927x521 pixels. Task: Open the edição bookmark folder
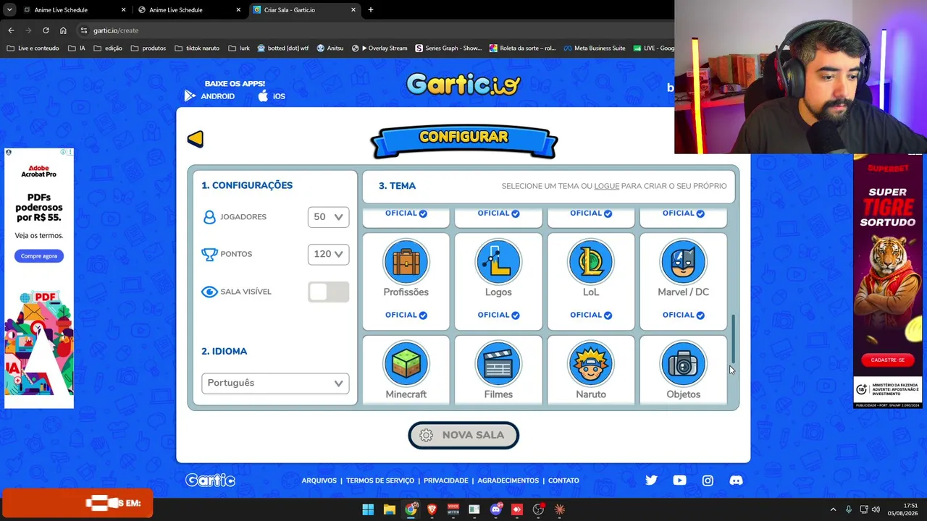(x=108, y=48)
